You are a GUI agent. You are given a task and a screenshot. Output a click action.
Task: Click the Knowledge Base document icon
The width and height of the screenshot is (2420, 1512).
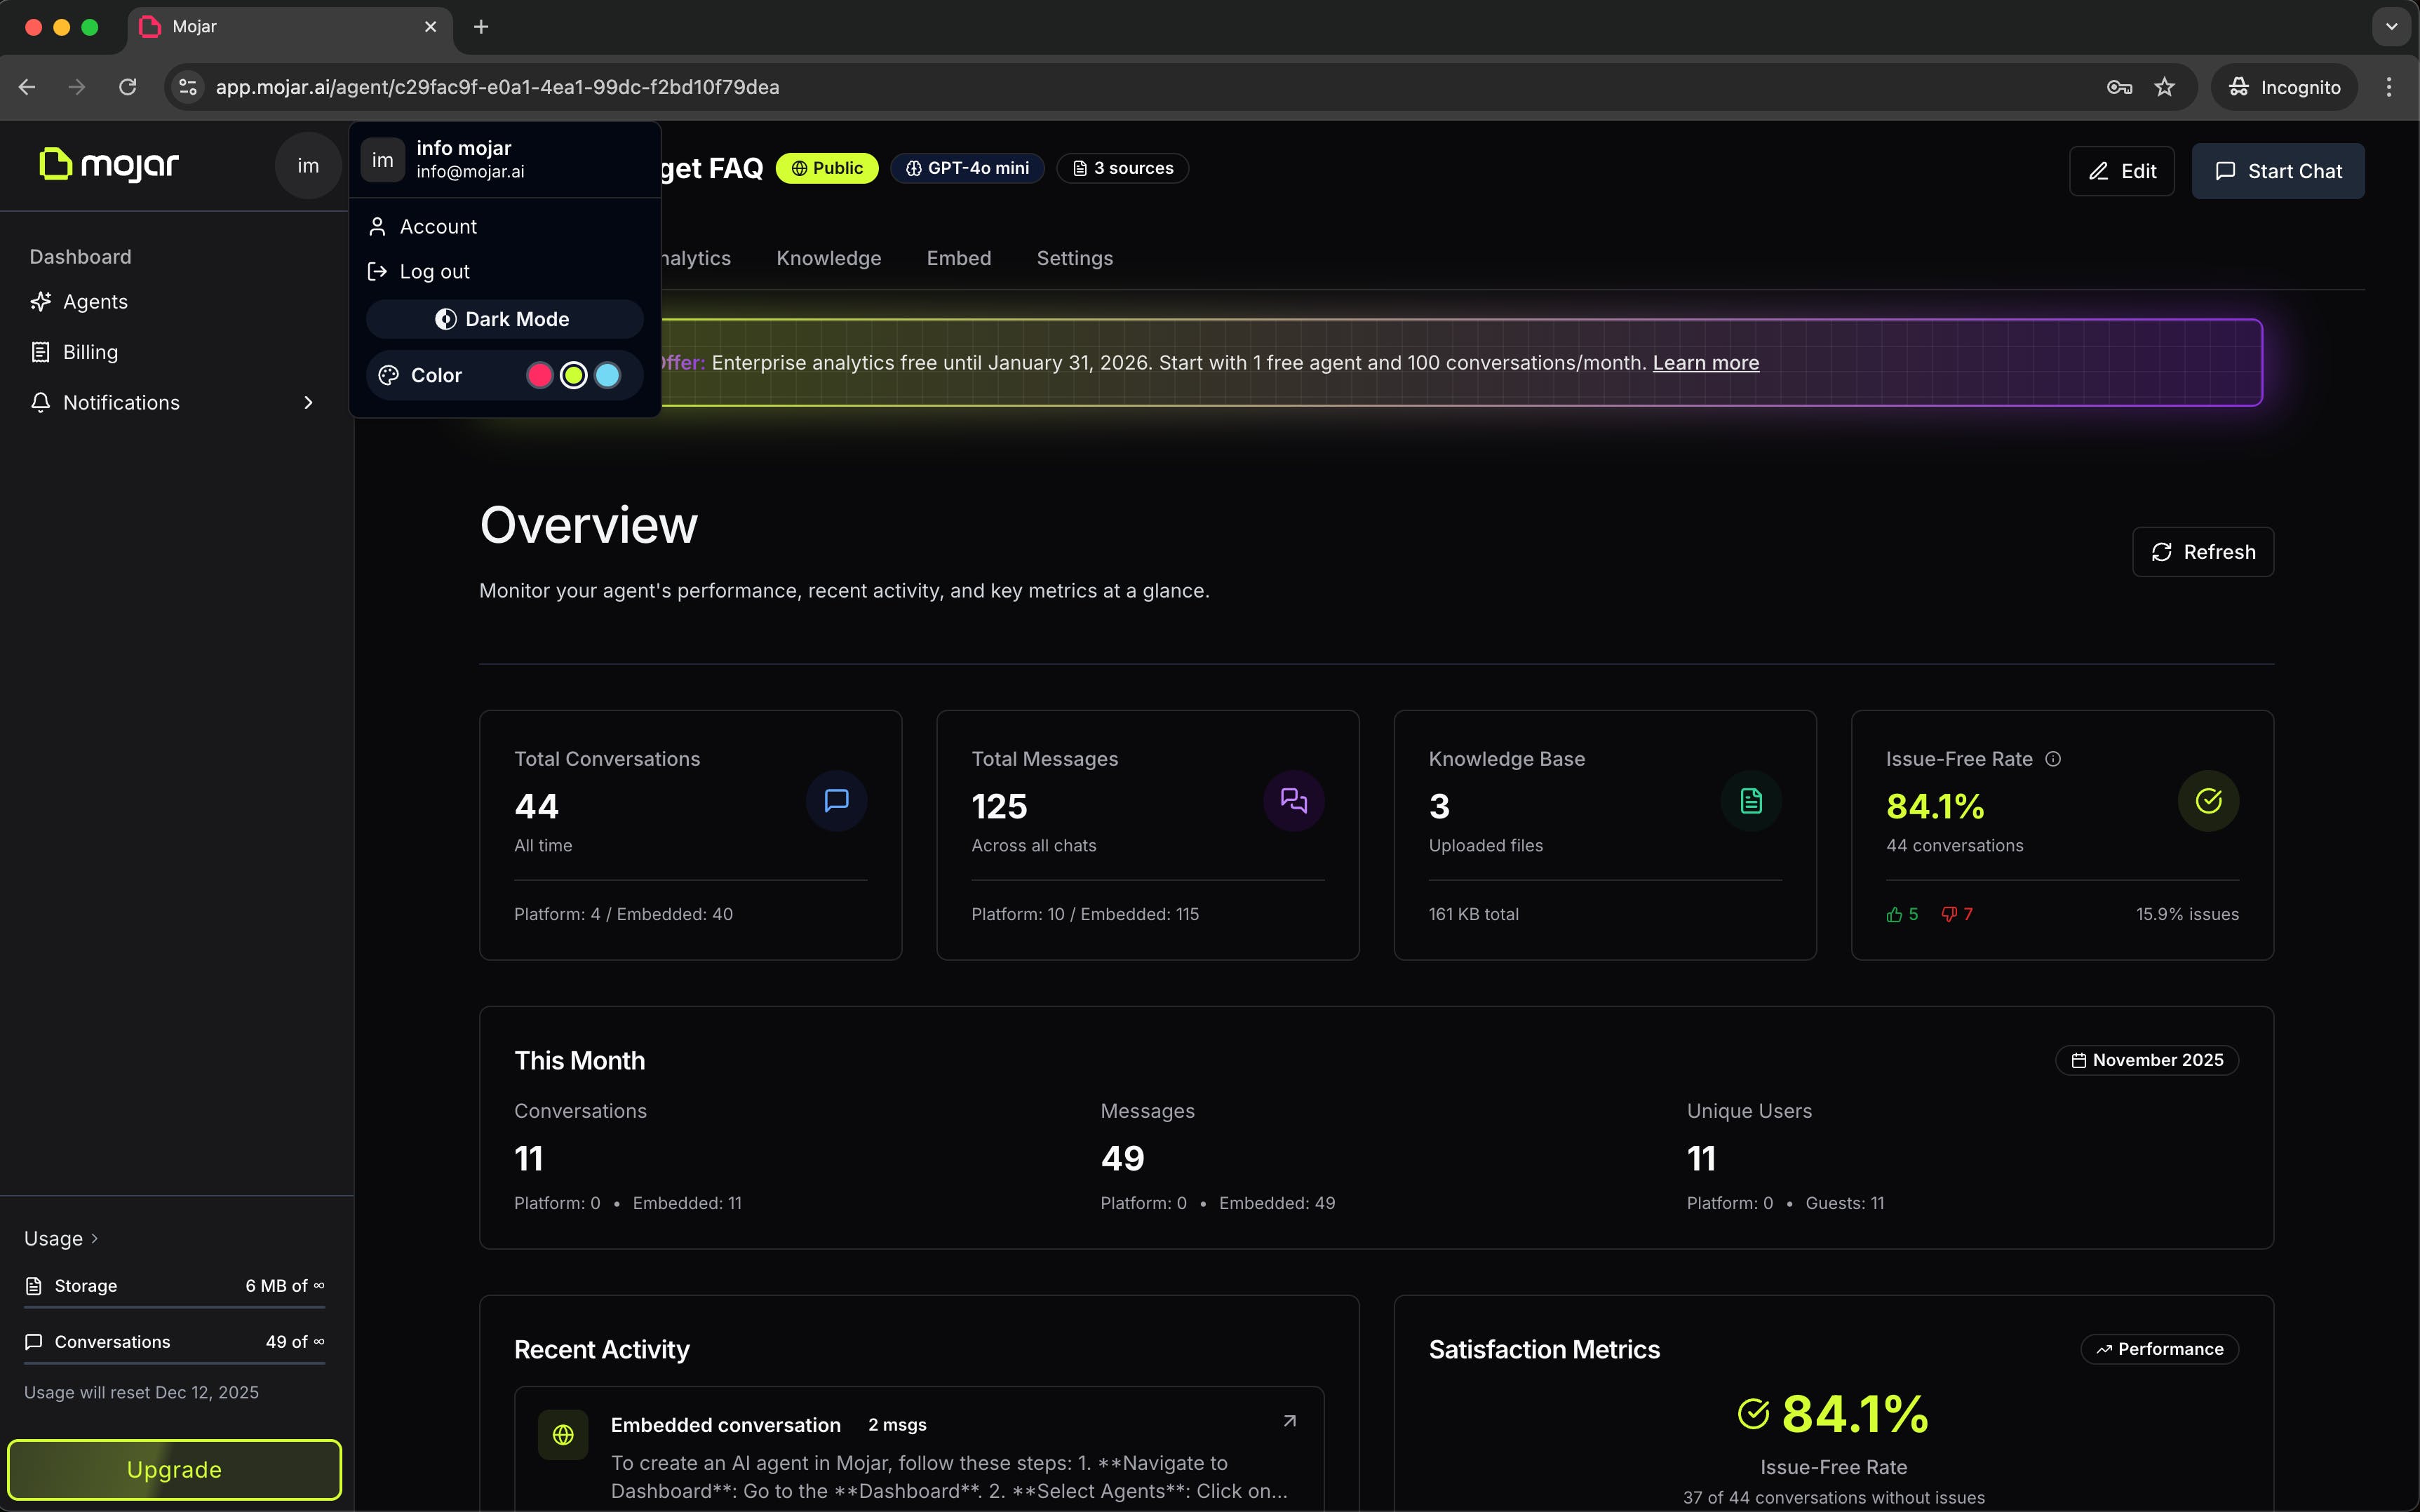pos(1751,801)
